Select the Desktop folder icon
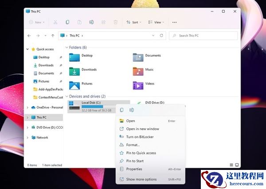This screenshot has width=266, height=189. [74, 57]
